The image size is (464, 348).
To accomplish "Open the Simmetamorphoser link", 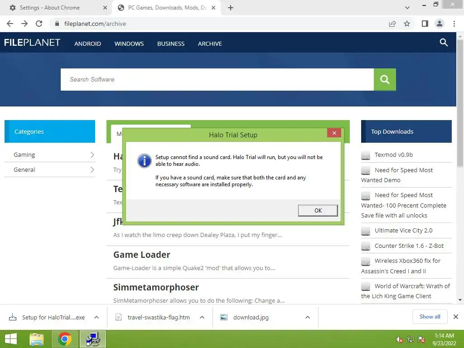I will coord(156,287).
